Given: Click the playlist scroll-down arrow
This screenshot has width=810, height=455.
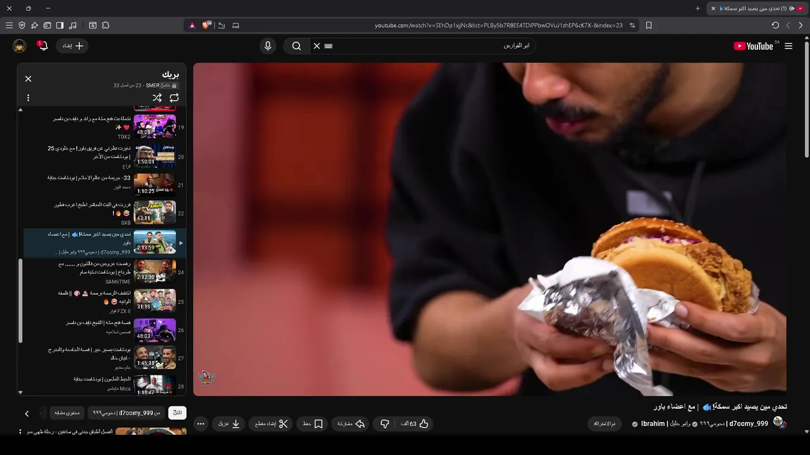Looking at the screenshot, I should (20, 392).
